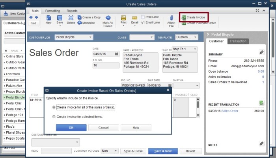Switch to the Main tab
276x158 pixels.
35,11
